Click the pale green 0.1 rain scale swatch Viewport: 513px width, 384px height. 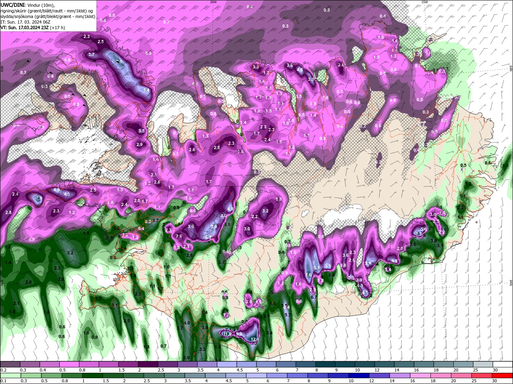(x=10, y=375)
